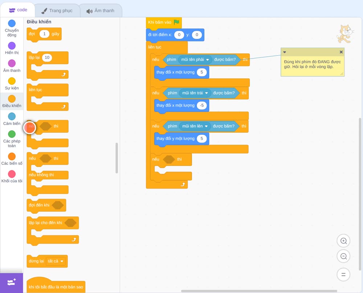The width and height of the screenshot is (363, 293).
Task: Click the green flag on the hat block
Action: click(177, 22)
